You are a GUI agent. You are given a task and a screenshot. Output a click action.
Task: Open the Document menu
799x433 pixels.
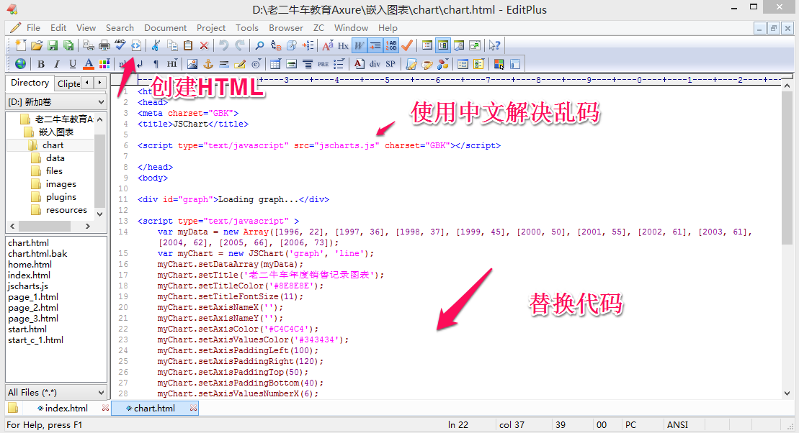point(165,28)
